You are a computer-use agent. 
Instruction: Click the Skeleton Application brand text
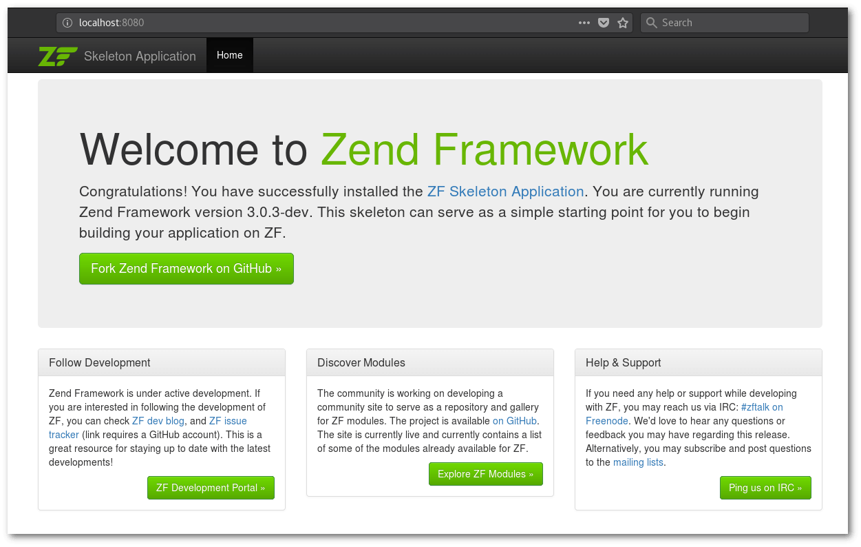pos(140,56)
